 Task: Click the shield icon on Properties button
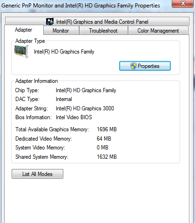pyautogui.click(x=133, y=66)
